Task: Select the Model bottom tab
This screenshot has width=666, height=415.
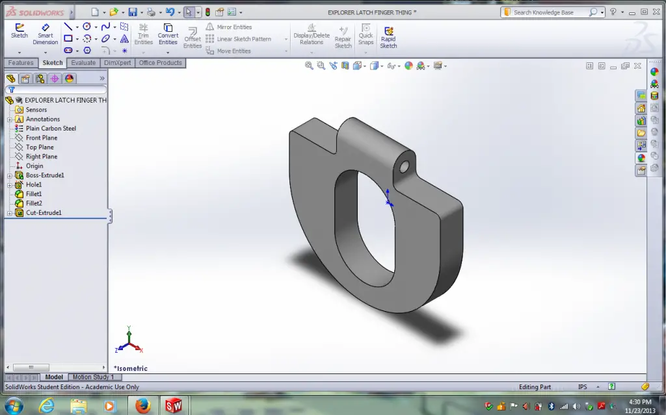Action: pyautogui.click(x=54, y=377)
